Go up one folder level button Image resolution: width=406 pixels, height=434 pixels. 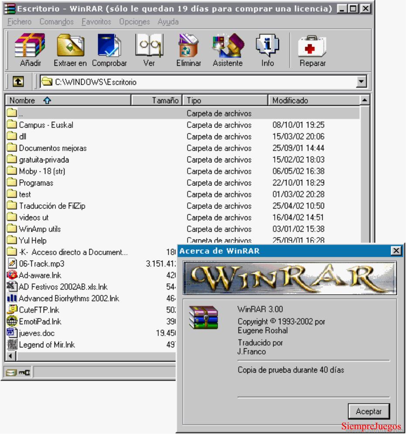[18, 82]
